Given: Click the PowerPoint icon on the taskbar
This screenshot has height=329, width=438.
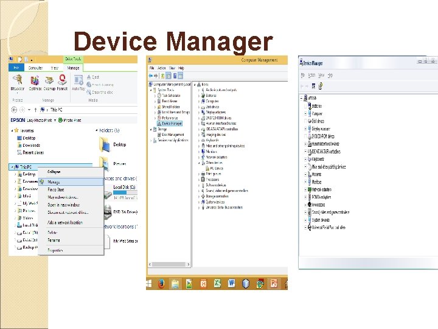Looking at the screenshot, I should click(x=274, y=283).
